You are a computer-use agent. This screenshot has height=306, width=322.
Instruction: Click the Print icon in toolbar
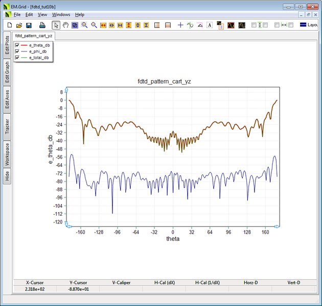pyautogui.click(x=41, y=25)
